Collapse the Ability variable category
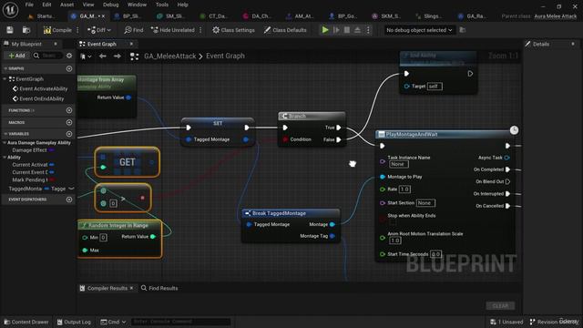The width and height of the screenshot is (583, 328). [5, 158]
